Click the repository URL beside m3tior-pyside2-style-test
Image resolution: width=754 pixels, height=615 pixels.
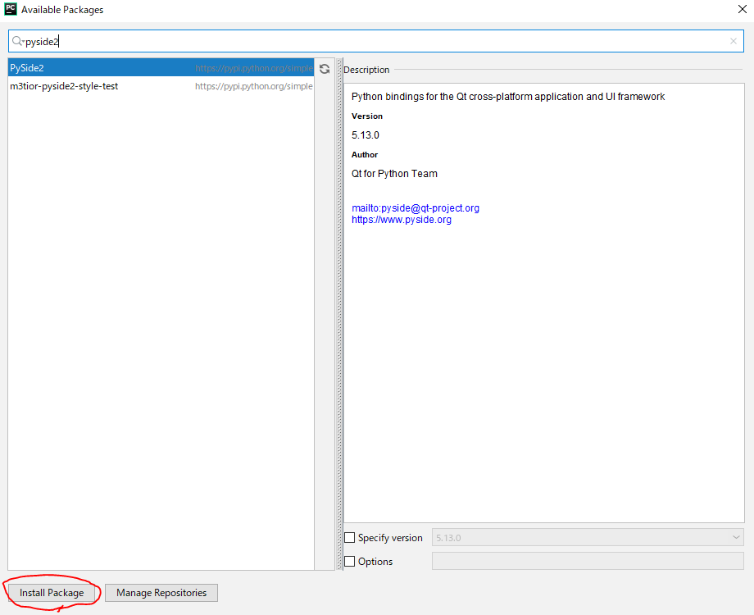[x=253, y=86]
